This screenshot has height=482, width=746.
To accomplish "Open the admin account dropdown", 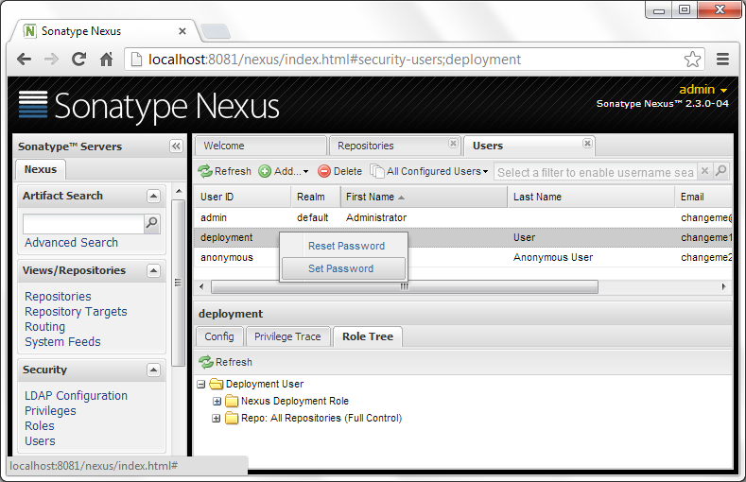I will pyautogui.click(x=703, y=90).
